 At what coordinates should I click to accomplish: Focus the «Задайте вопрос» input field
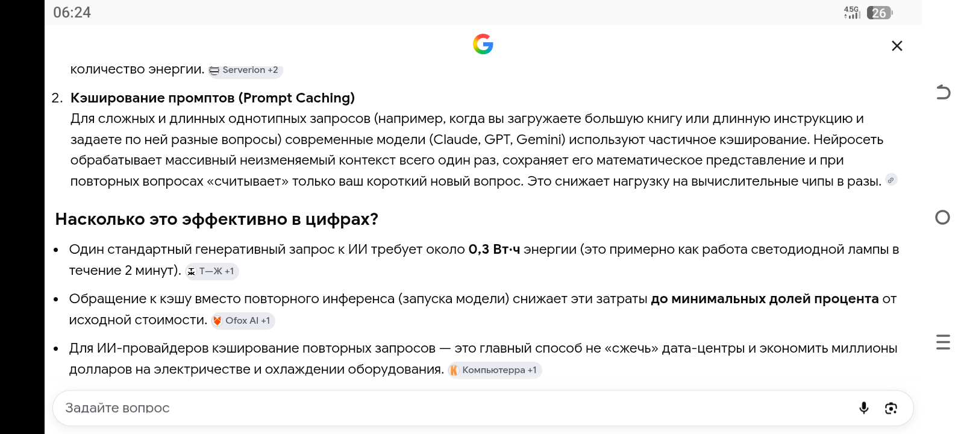[452, 408]
